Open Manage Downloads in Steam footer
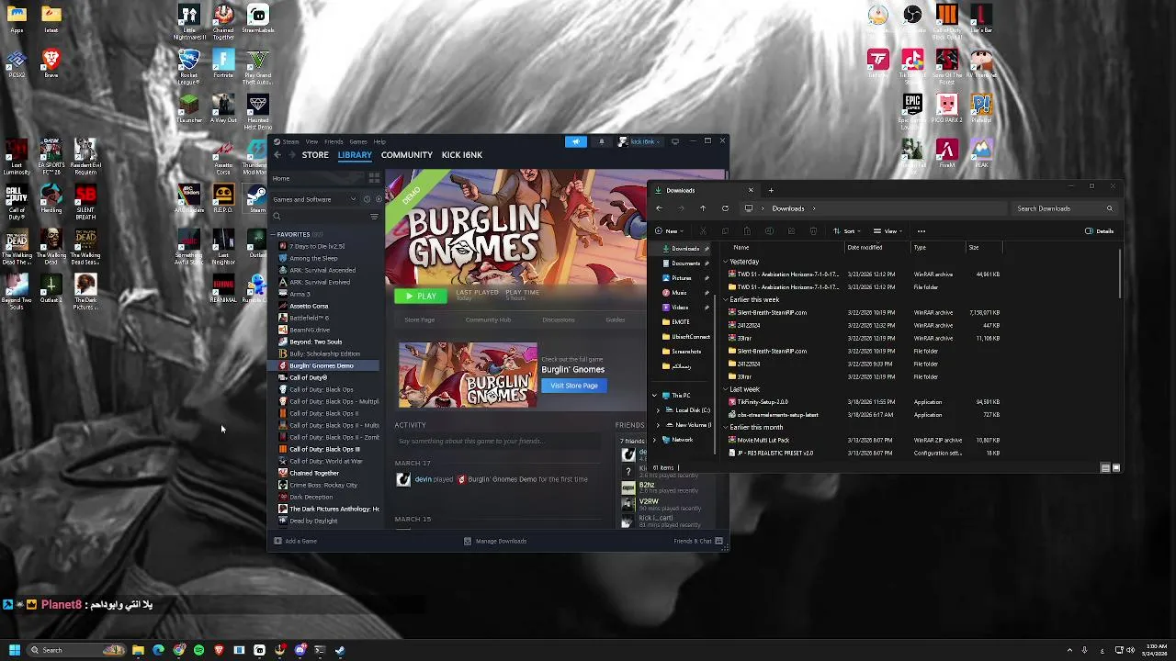Screen dimensions: 1176x661 tap(495, 541)
